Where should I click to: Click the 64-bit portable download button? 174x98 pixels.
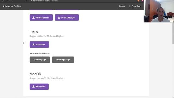(67, 17)
